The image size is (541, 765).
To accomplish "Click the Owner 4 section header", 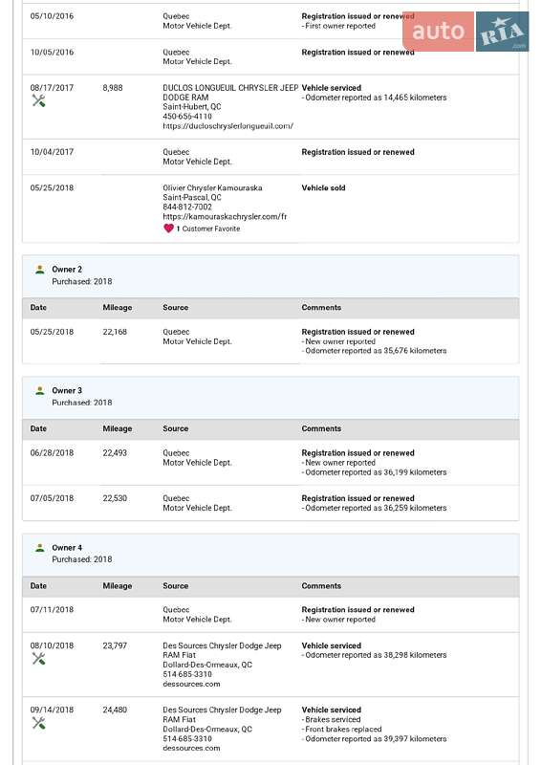I will click(270, 555).
